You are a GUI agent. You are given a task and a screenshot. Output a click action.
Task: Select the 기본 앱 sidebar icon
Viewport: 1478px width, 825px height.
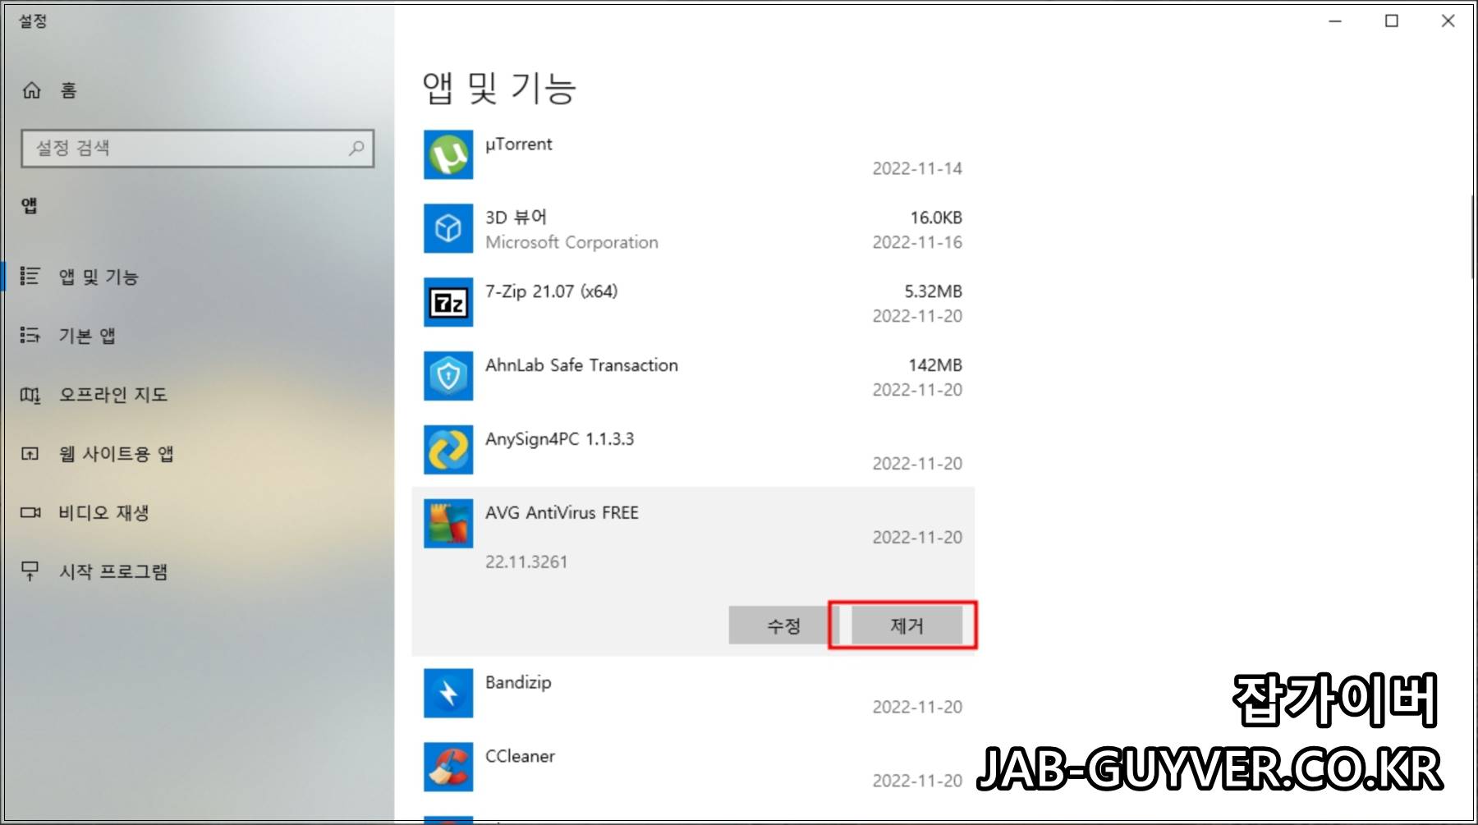pos(30,335)
